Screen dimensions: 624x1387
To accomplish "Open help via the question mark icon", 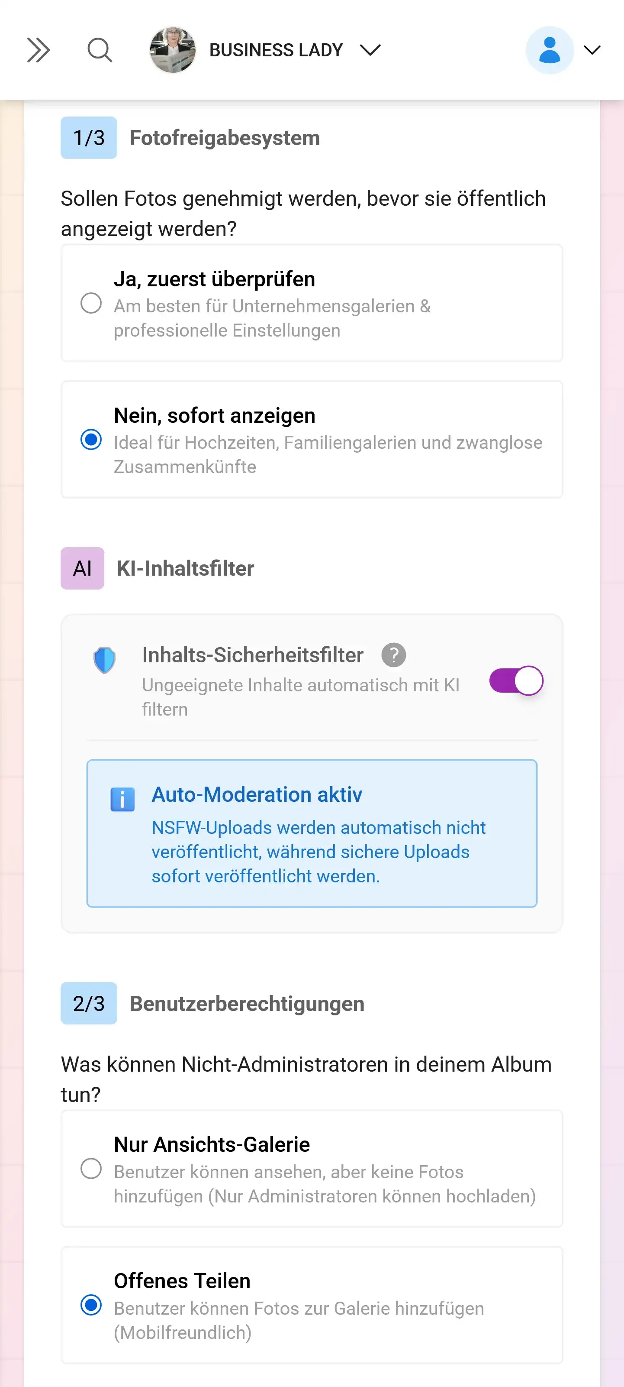I will click(x=393, y=656).
